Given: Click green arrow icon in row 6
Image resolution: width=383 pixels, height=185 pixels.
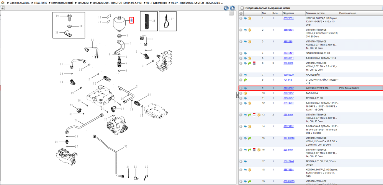Looking at the screenshot, I should pyautogui.click(x=250, y=63).
